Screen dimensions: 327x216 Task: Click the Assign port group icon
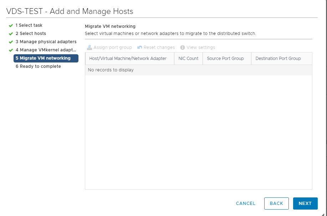pos(90,47)
